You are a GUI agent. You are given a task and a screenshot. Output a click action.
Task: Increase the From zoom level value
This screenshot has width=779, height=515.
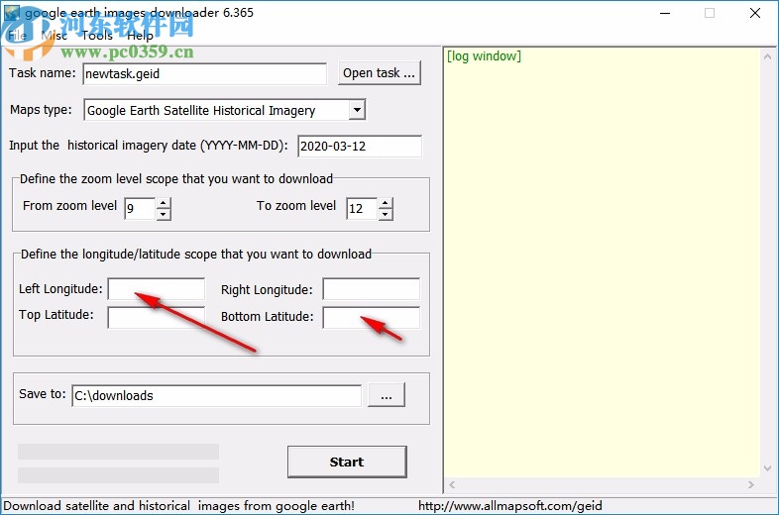click(x=164, y=203)
